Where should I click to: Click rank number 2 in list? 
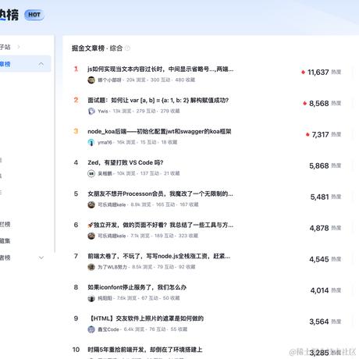tap(76, 100)
